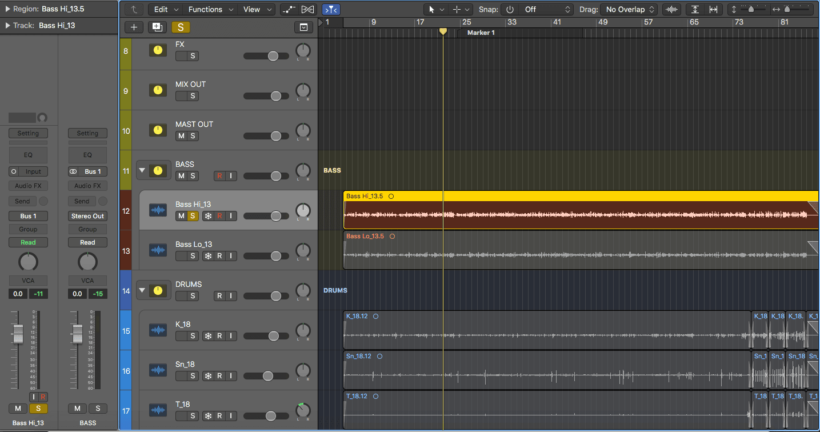Click Marker 1 in the marker lane
This screenshot has height=432, width=820.
click(481, 33)
